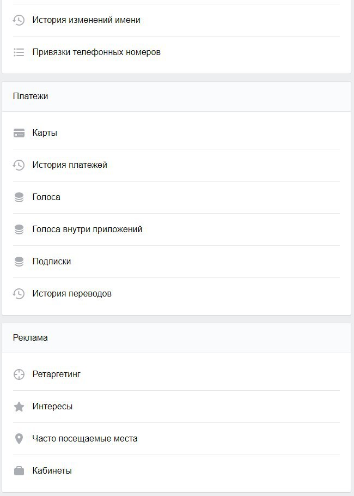Click location pin icon beside Часто посещаемые места
354x496 pixels.
point(19,439)
